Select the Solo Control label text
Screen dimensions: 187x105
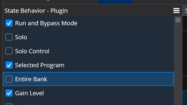pos(32,51)
